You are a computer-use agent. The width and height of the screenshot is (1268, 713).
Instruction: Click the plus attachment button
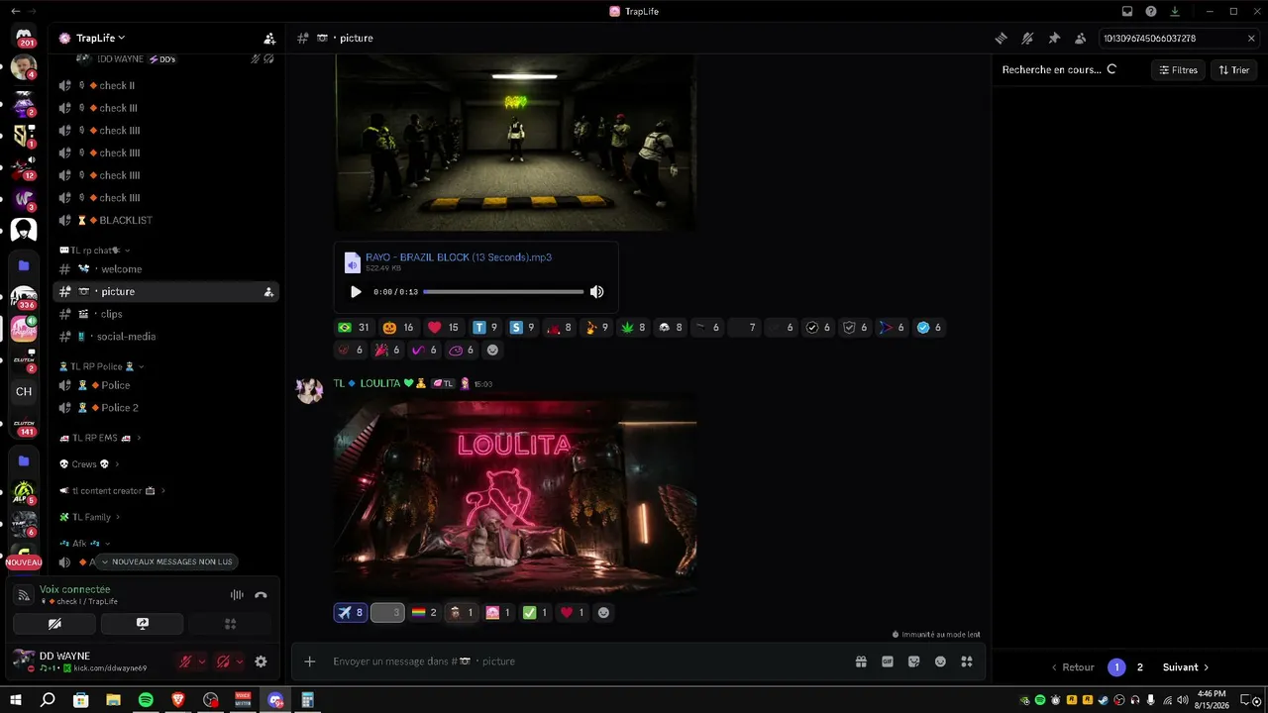coord(310,662)
